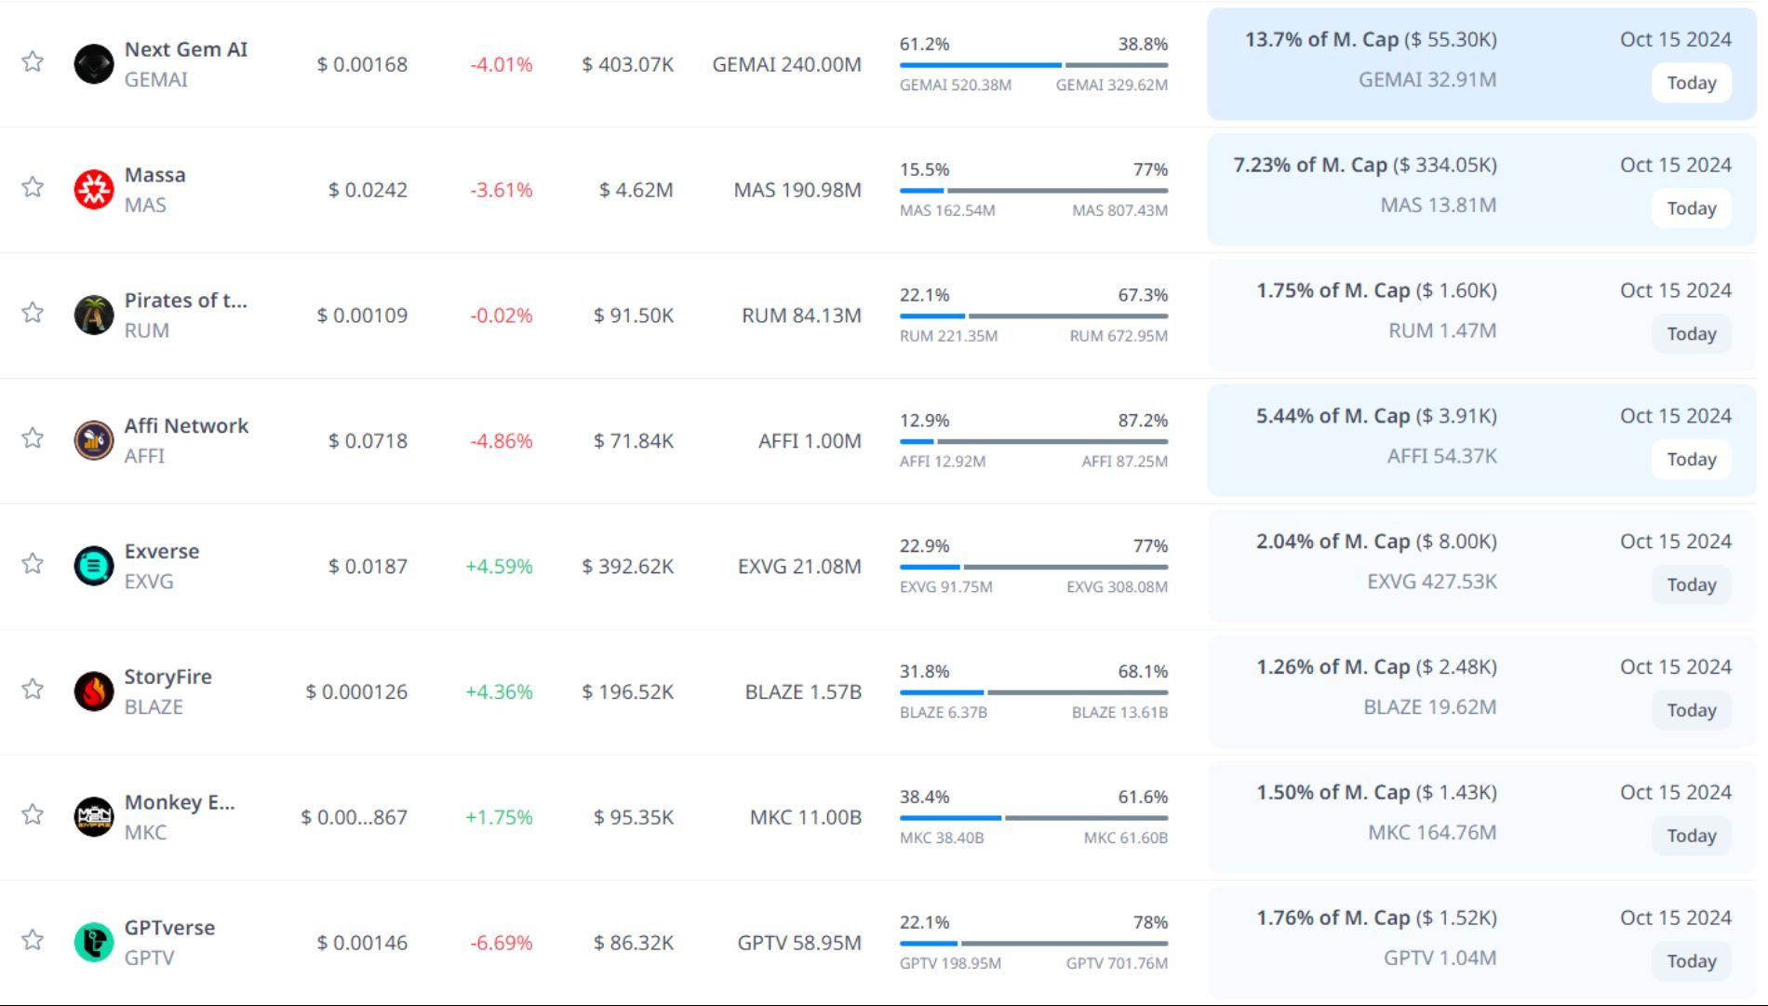Click the Affi Network coin logo
This screenshot has height=1006, width=1768.
[x=93, y=441]
